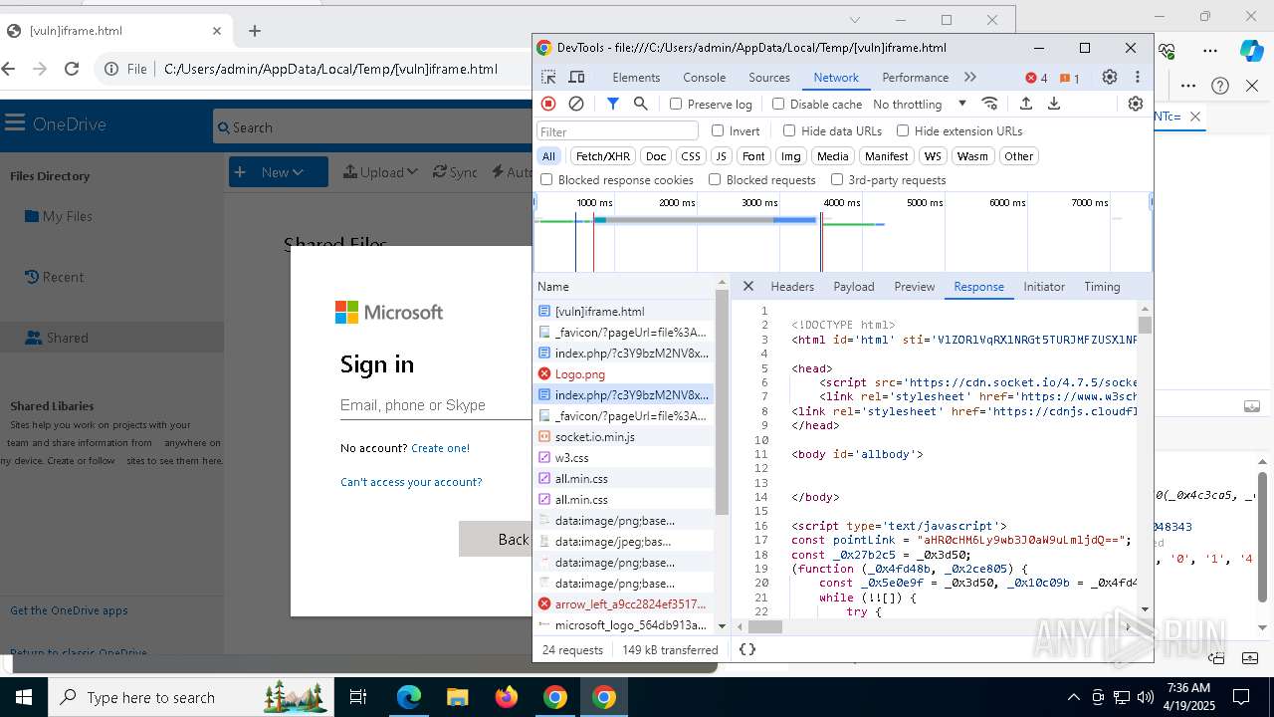The image size is (1274, 717).
Task: Toggle the Invert filter checkbox
Action: coord(718,130)
